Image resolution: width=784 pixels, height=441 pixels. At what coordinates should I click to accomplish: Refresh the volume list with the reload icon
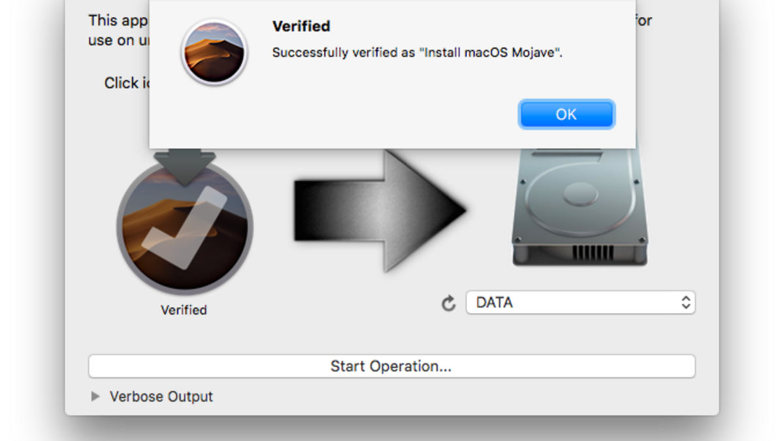click(448, 303)
